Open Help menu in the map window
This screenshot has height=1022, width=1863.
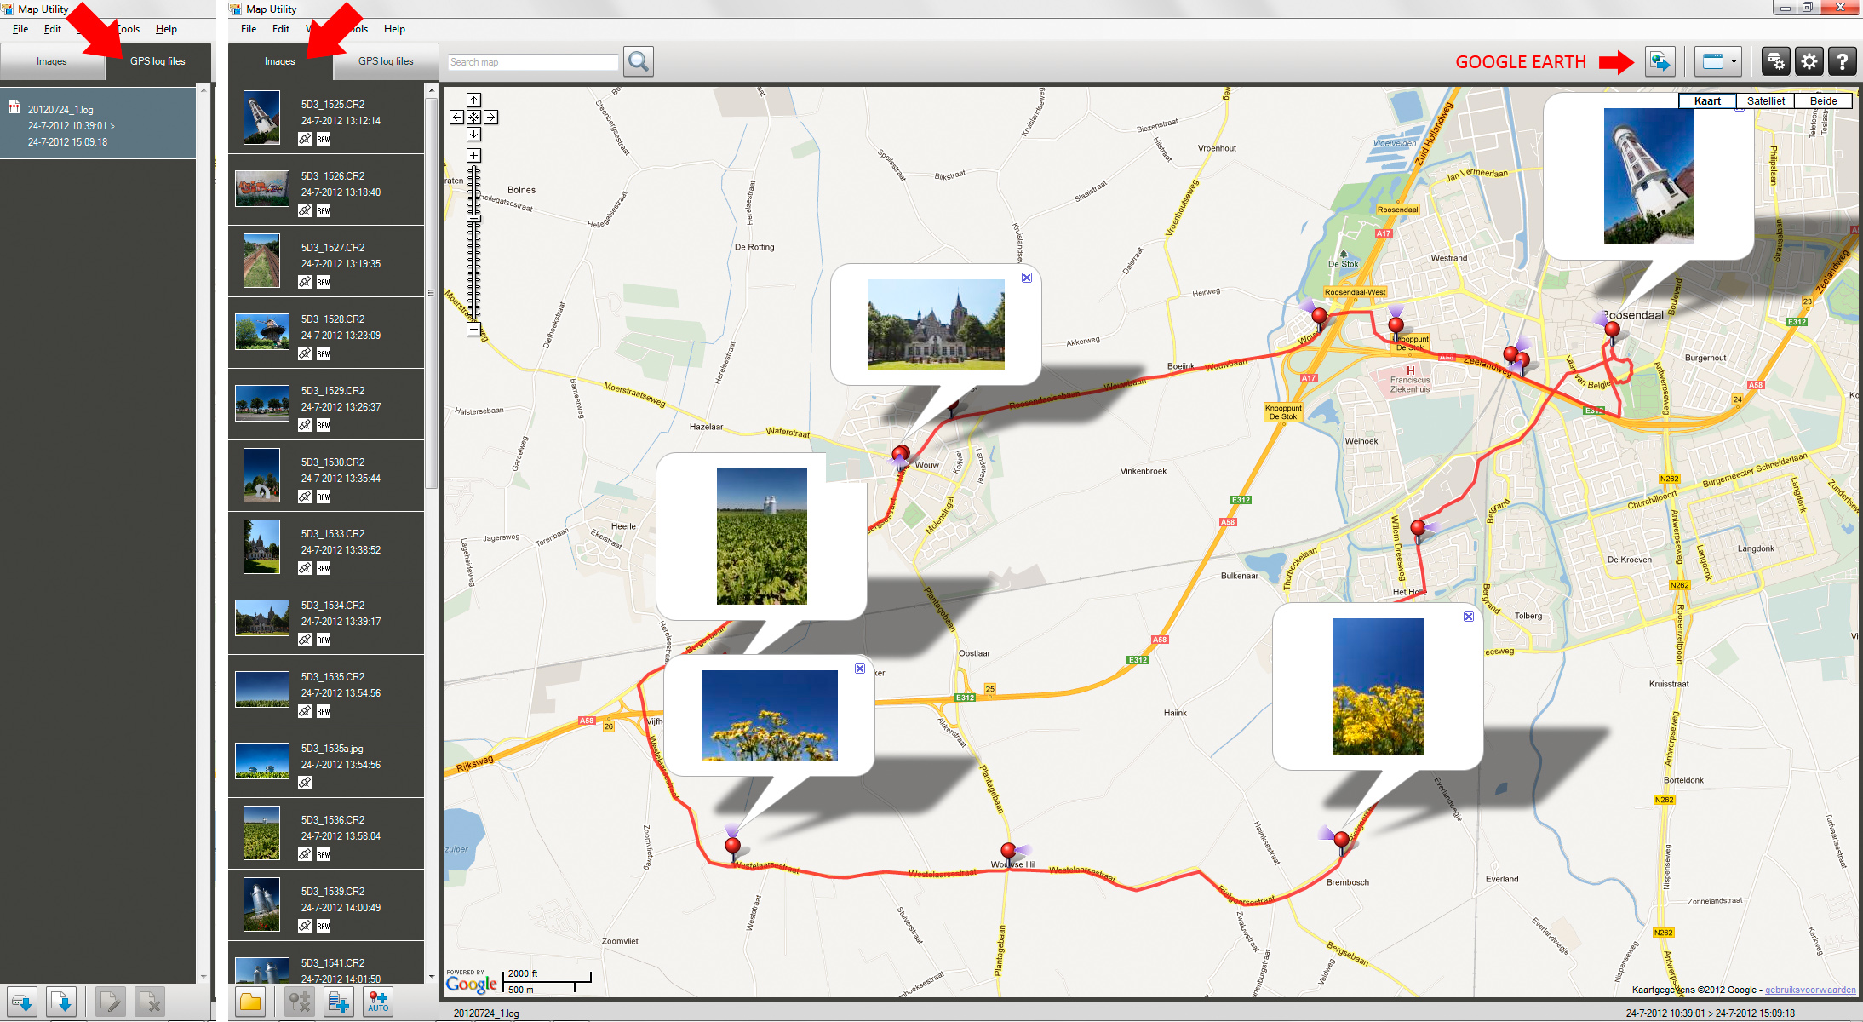pos(394,29)
